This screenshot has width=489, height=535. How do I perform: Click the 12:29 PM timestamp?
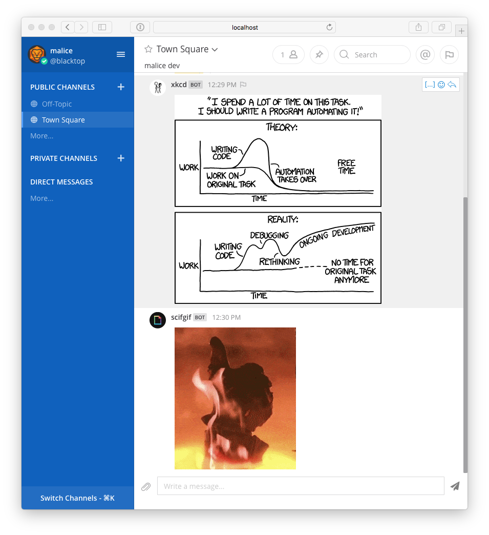[x=222, y=85]
